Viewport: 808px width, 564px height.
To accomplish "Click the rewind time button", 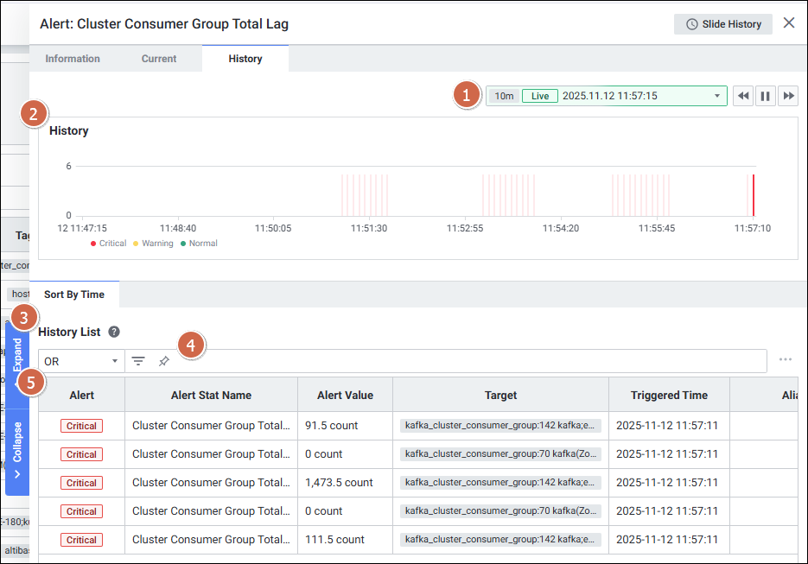I will [x=743, y=96].
